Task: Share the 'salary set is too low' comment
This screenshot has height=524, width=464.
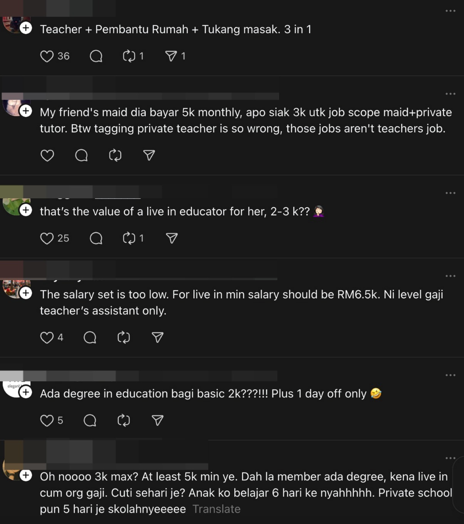Action: [158, 338]
